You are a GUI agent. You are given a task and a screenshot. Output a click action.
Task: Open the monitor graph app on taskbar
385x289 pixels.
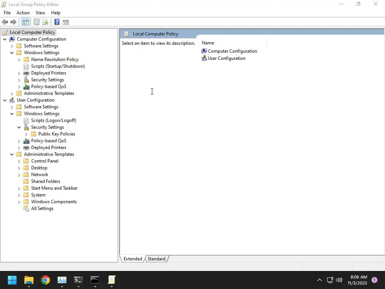pyautogui.click(x=62, y=280)
